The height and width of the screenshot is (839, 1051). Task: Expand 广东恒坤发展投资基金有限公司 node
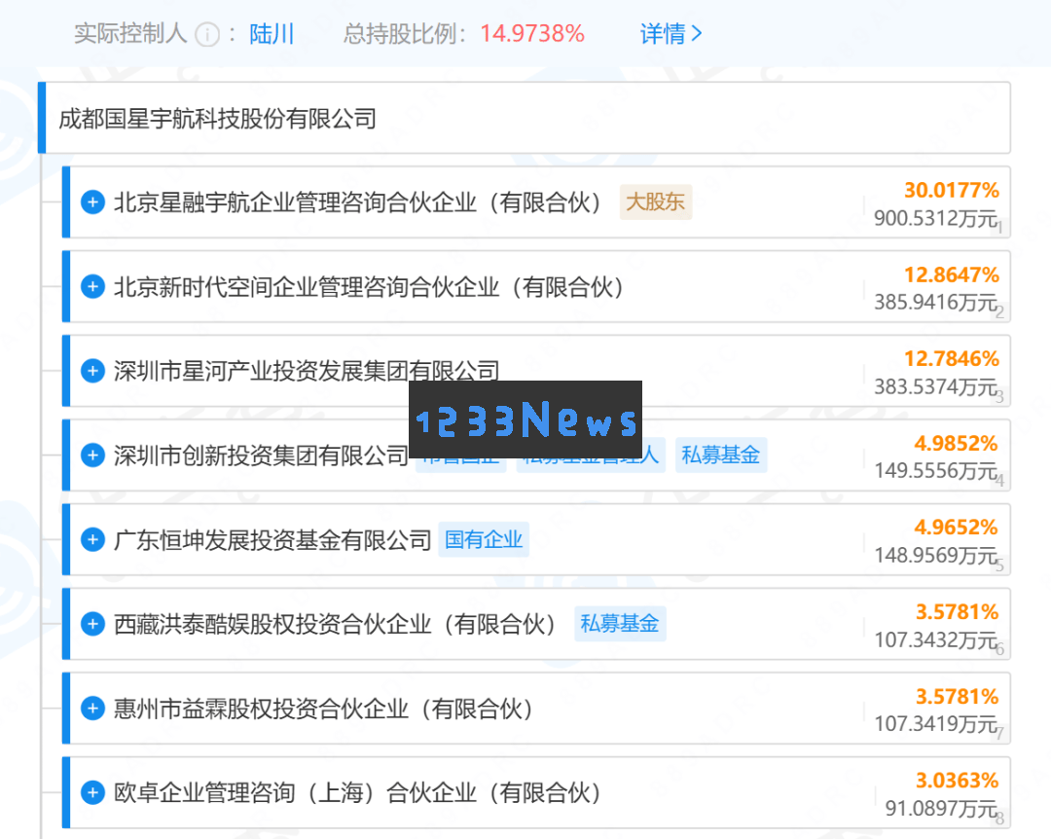(92, 539)
